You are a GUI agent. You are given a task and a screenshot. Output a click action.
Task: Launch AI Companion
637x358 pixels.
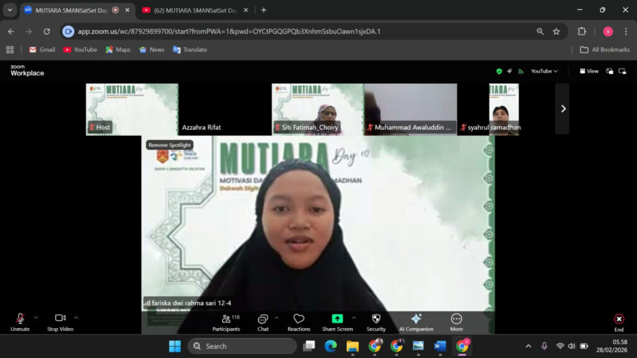pos(416,322)
